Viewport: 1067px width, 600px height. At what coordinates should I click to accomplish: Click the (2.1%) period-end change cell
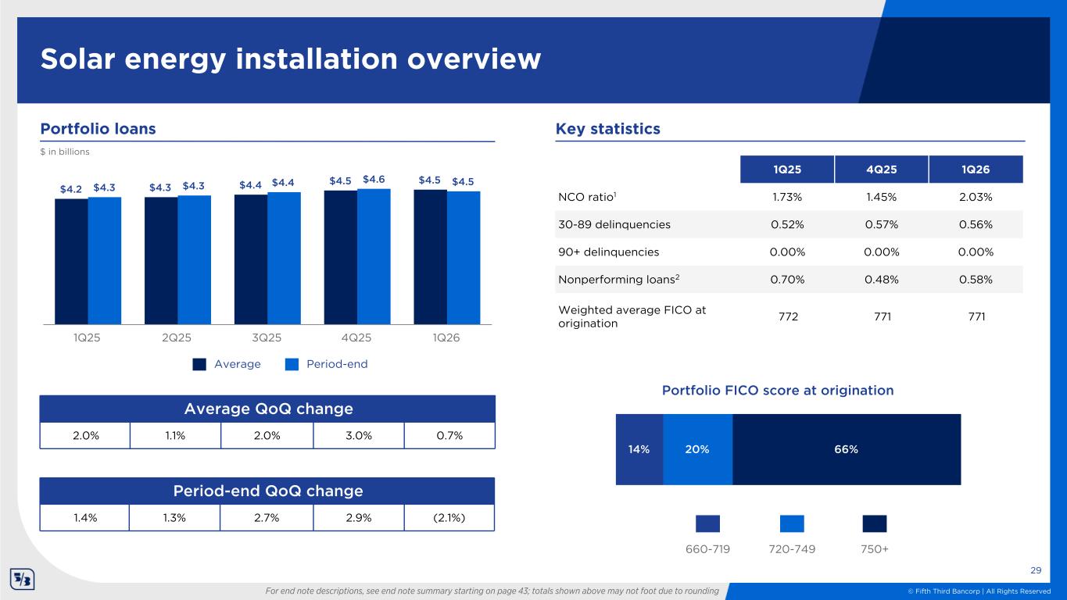(449, 517)
